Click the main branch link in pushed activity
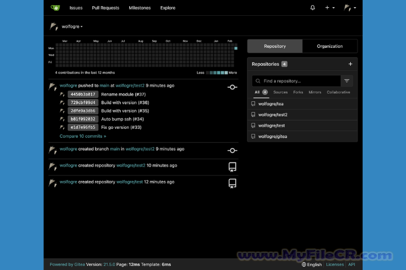Screen dimensions: 406x270 [x=104, y=85]
